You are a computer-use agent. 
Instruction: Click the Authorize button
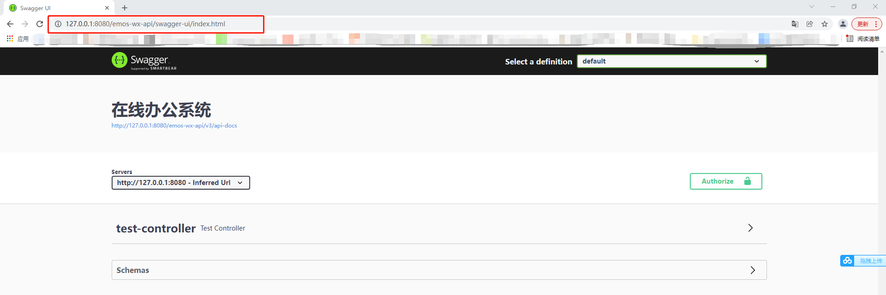(726, 181)
